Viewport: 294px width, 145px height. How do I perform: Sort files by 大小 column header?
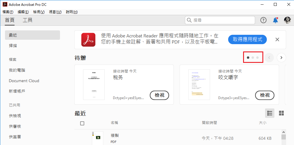pyautogui.click(x=262, y=123)
